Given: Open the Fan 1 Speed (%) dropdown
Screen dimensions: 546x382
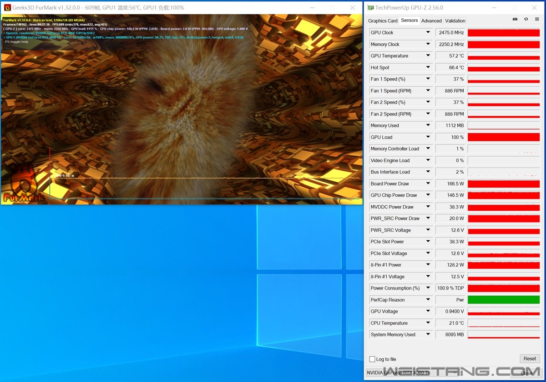Looking at the screenshot, I should coord(428,79).
